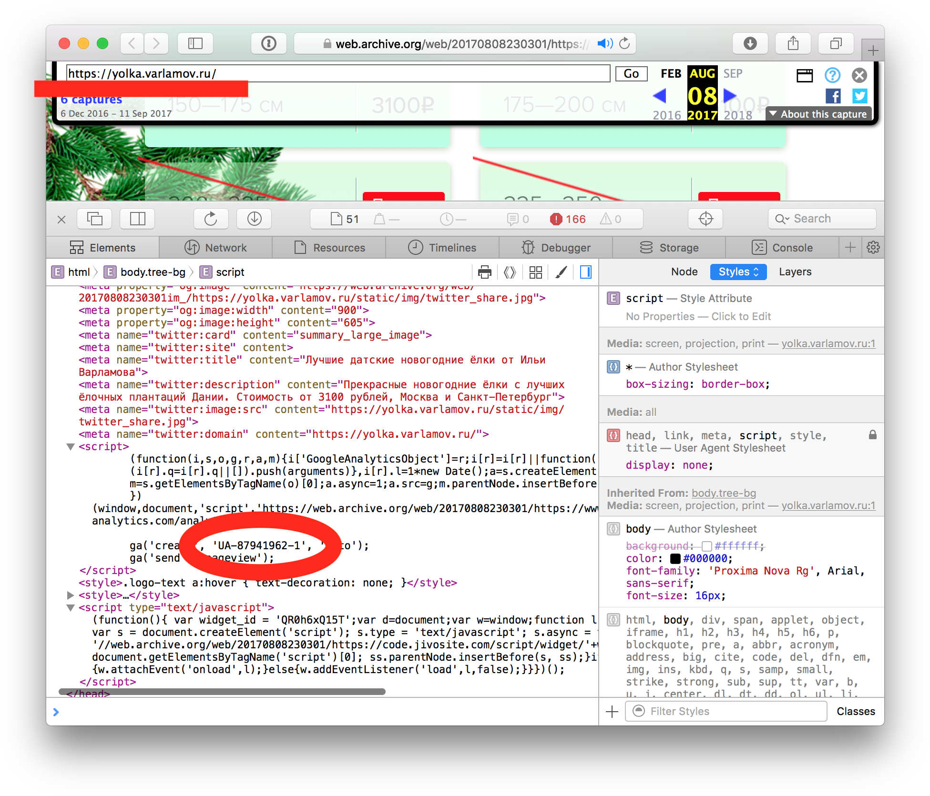Open the Resources tab

click(329, 248)
